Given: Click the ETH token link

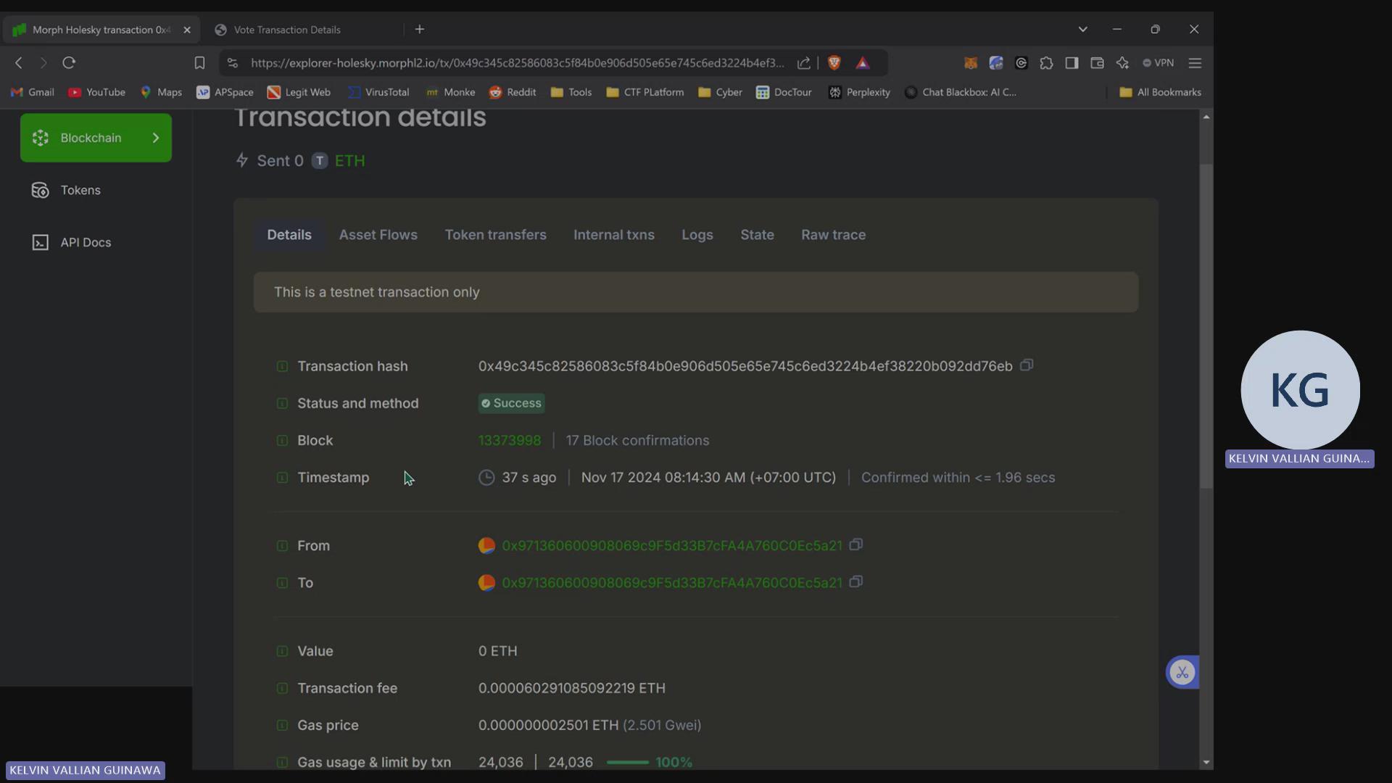Looking at the screenshot, I should 349,161.
